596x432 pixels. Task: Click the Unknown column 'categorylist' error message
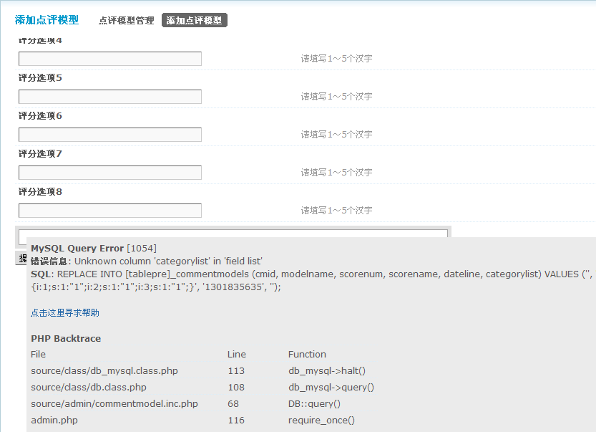[x=168, y=261]
